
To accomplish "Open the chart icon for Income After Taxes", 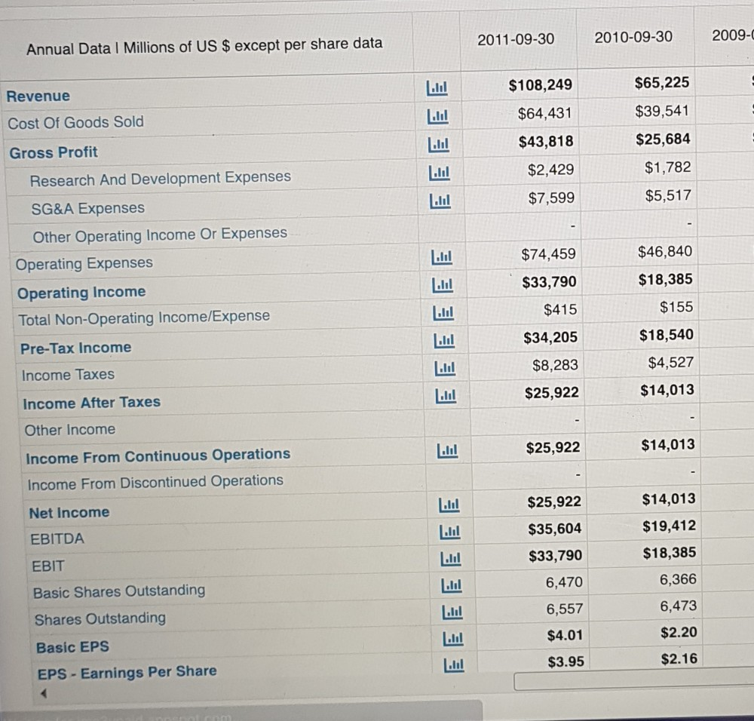I will click(446, 397).
